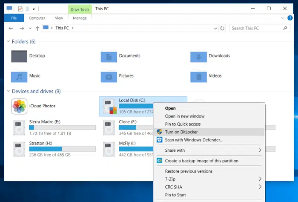Viewport: 298px width, 202px height.
Task: Click the iCloud Photos icon
Action: pos(19,106)
